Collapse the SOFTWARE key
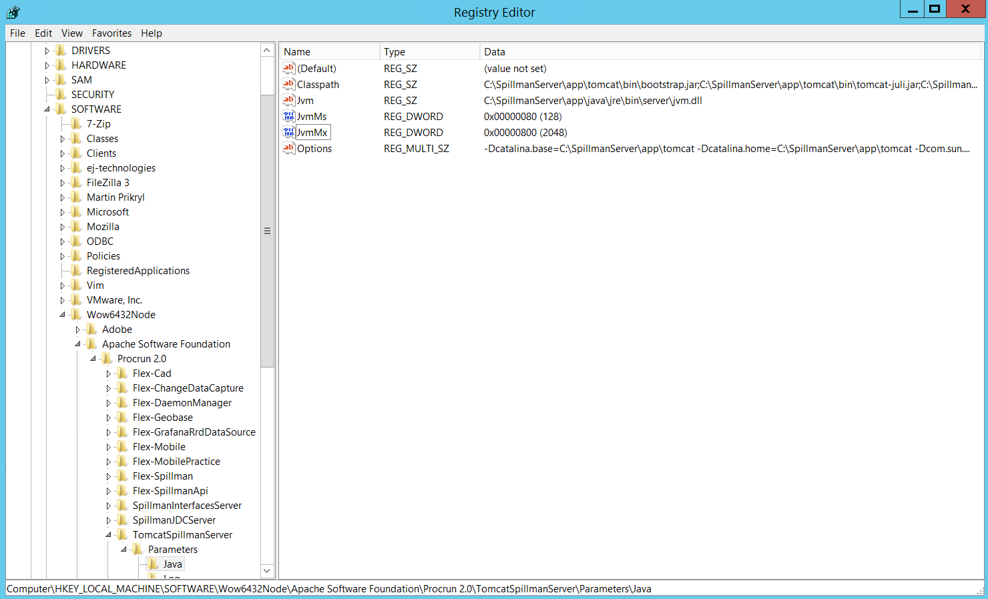The height and width of the screenshot is (599, 988). (x=47, y=109)
